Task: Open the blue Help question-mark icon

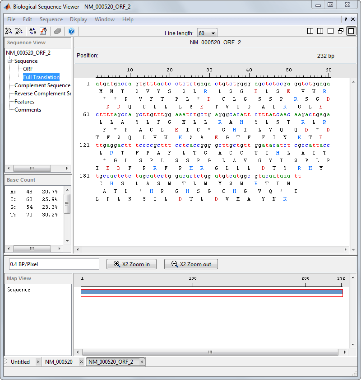Action: 71,31
